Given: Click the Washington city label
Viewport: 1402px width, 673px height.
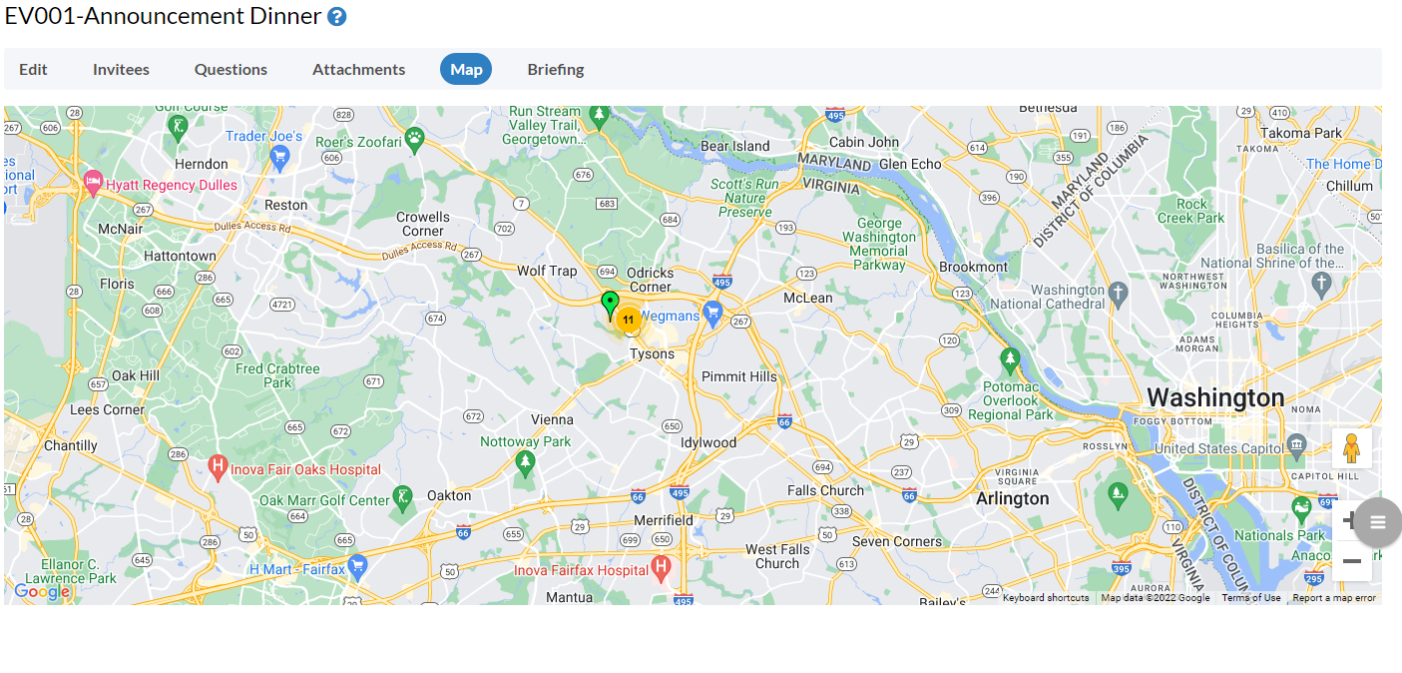Looking at the screenshot, I should pyautogui.click(x=1215, y=397).
